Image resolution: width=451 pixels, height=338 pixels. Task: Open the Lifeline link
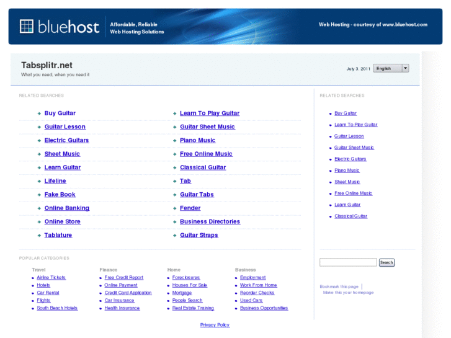tap(55, 181)
